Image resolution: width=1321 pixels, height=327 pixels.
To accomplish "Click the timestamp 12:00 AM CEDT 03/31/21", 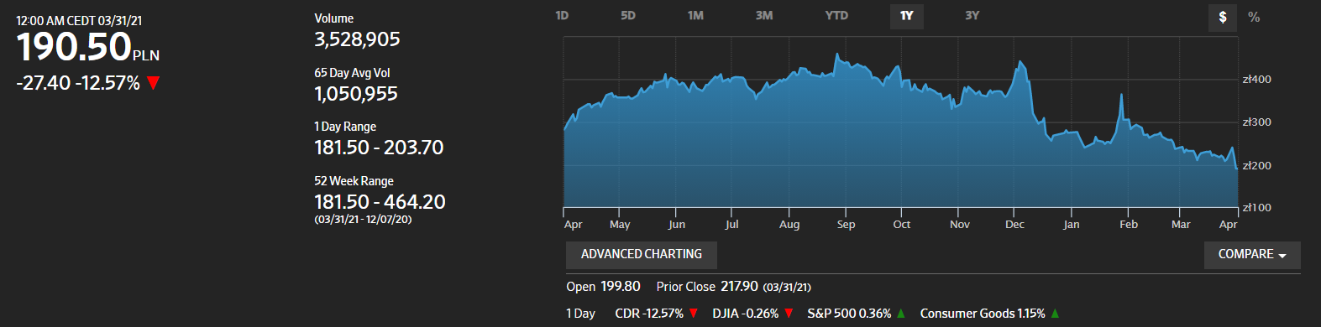I will click(79, 21).
